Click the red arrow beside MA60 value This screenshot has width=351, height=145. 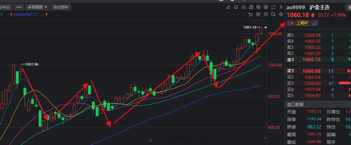click(x=47, y=15)
